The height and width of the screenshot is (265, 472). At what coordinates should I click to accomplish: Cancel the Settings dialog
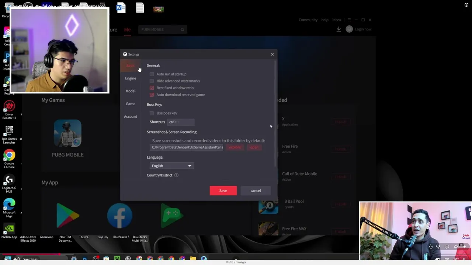click(256, 191)
